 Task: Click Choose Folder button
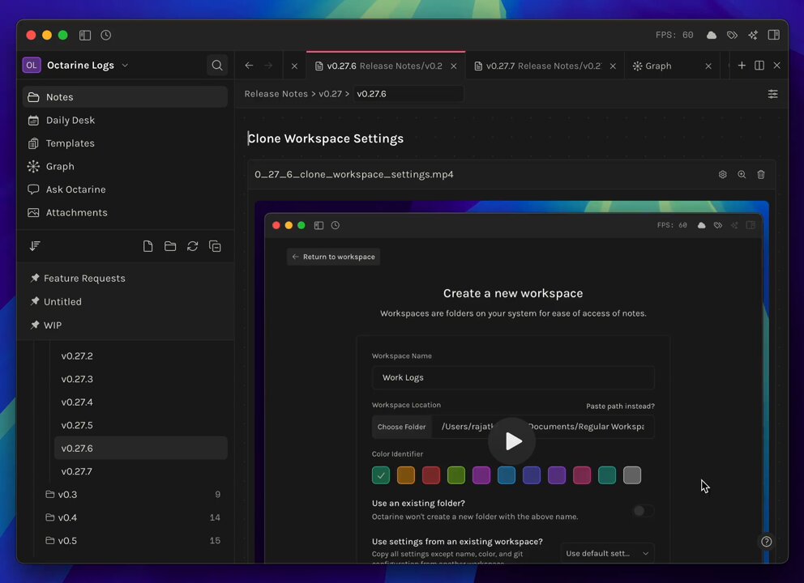point(401,427)
